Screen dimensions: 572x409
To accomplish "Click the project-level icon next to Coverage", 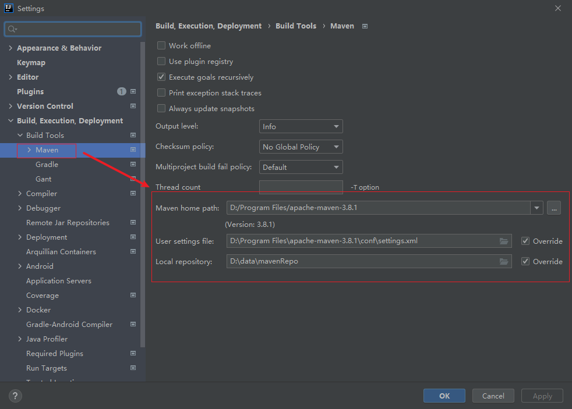I will pyautogui.click(x=133, y=296).
